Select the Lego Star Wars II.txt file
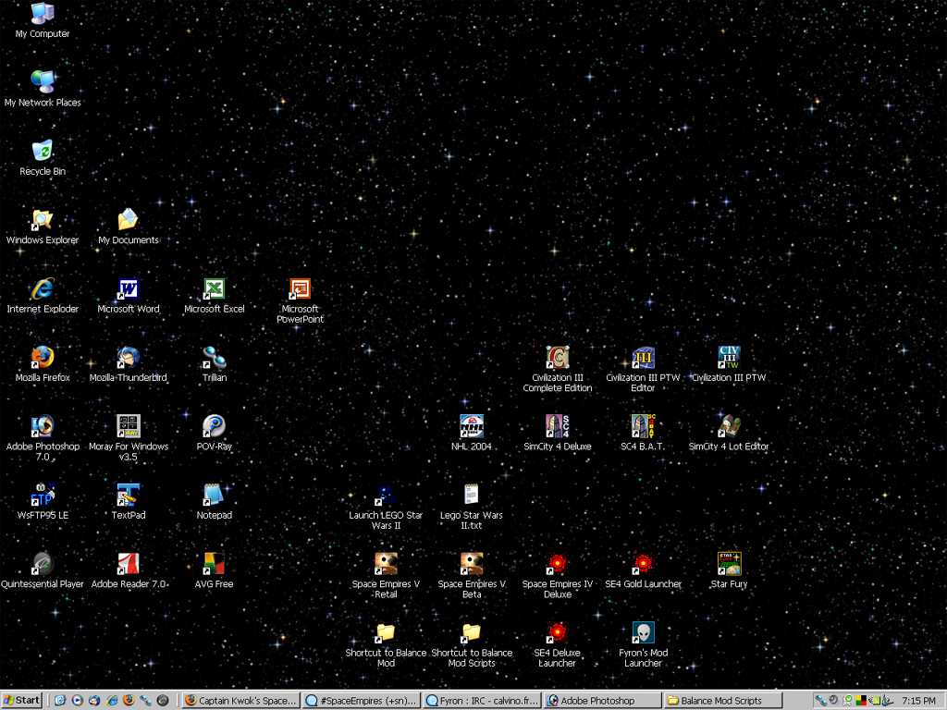The image size is (947, 710). point(472,496)
